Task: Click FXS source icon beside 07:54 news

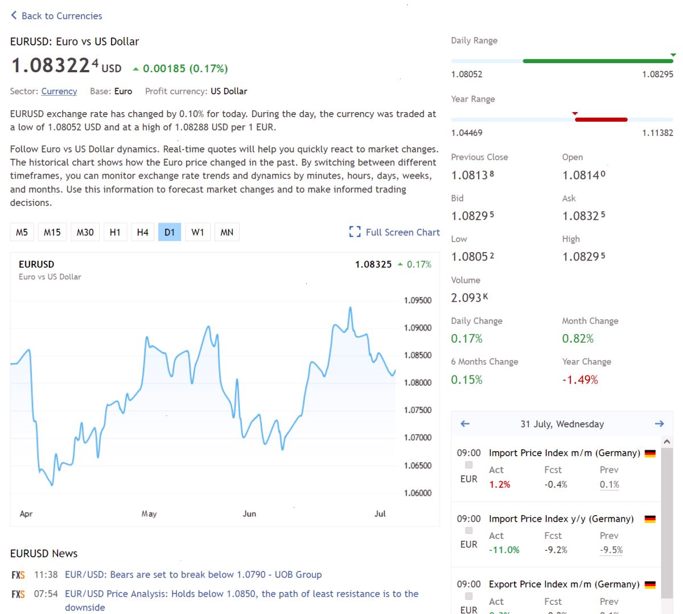Action: (18, 595)
